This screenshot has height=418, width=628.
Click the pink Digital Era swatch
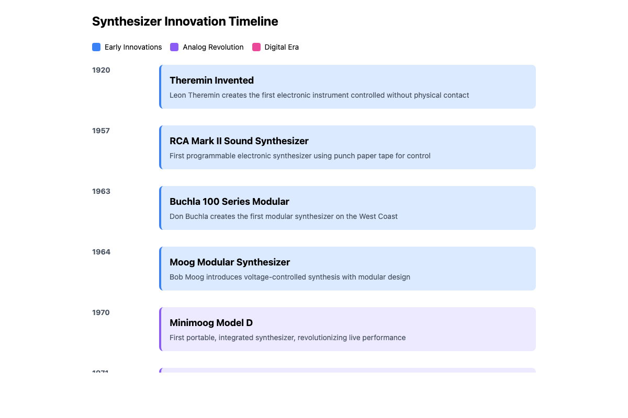(256, 47)
